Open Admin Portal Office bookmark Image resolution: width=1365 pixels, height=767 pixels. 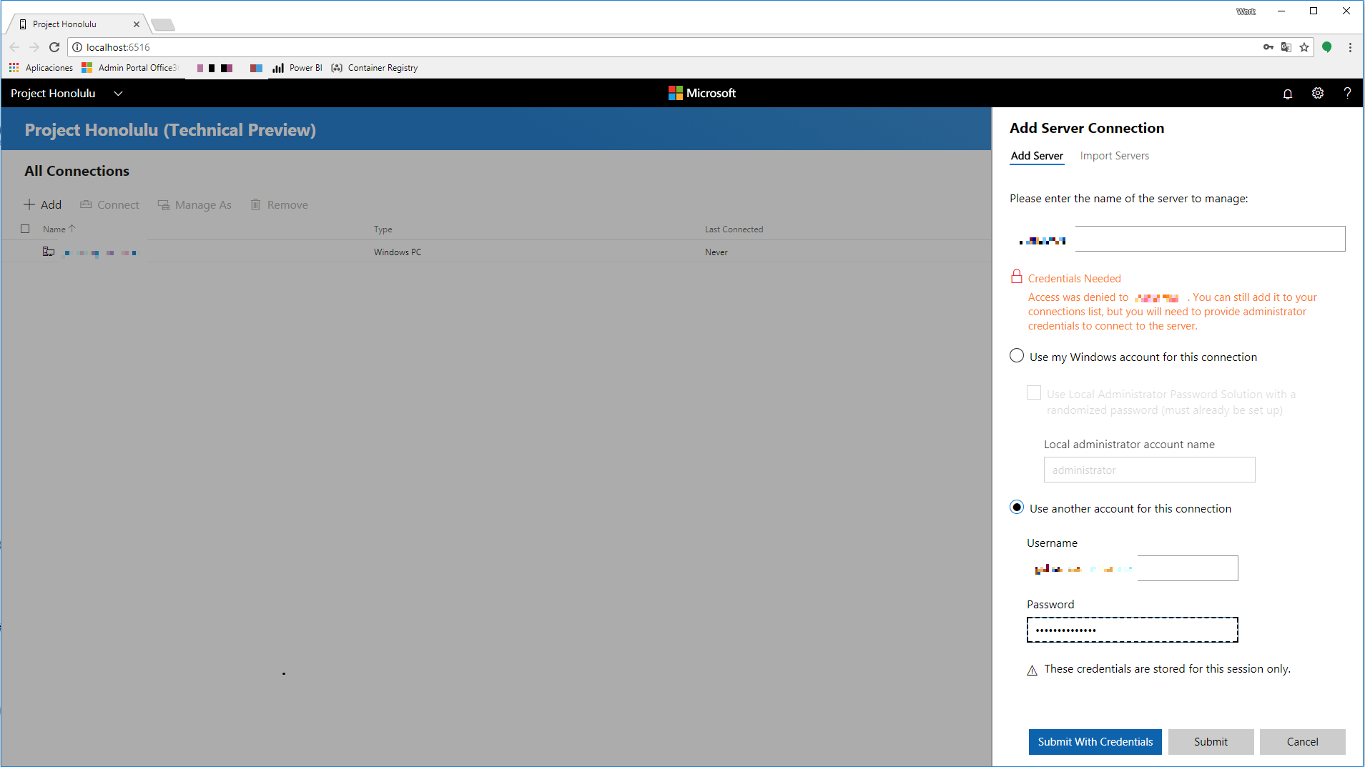pos(129,68)
